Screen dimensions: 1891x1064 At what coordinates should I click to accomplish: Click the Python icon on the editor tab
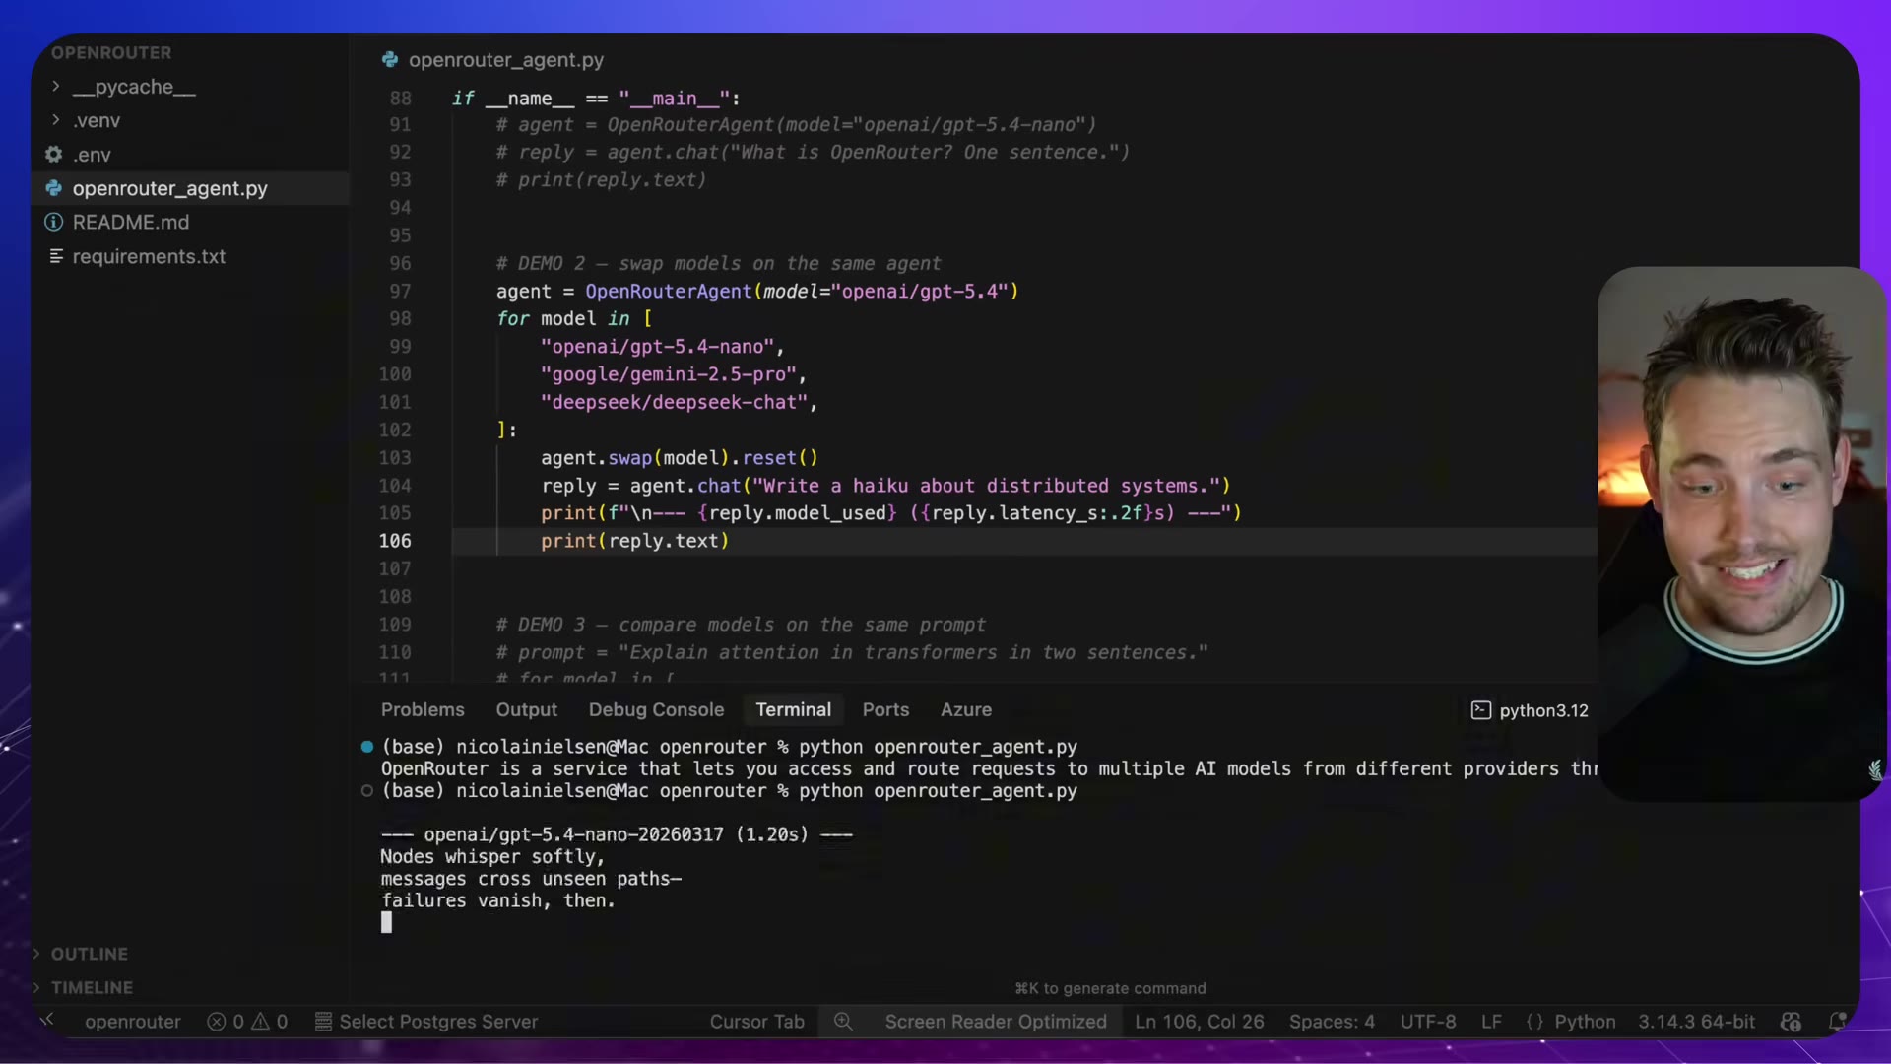(390, 60)
